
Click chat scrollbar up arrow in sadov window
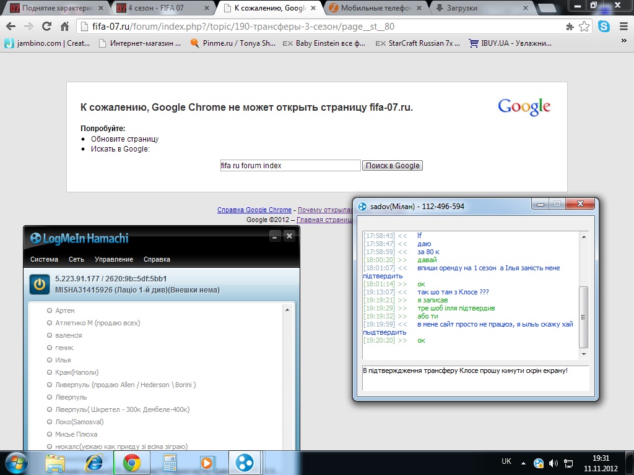pos(583,237)
